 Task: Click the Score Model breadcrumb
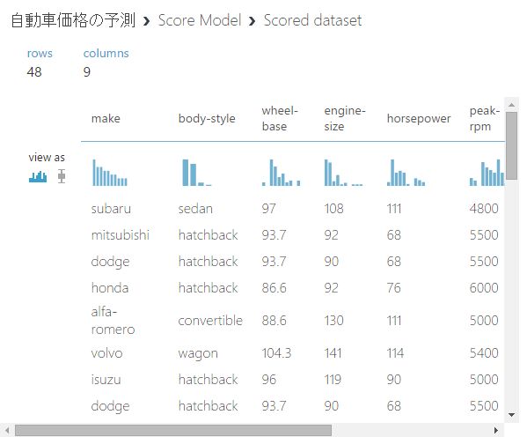200,20
